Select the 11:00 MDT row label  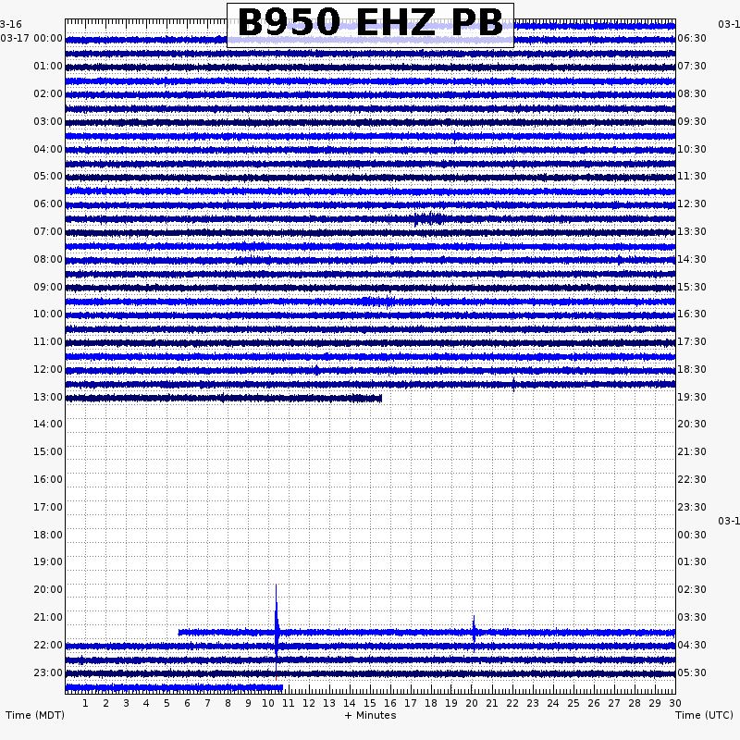click(48, 341)
